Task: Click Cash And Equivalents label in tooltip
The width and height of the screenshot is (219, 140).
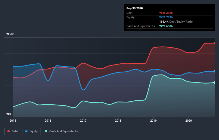Action: point(141,26)
